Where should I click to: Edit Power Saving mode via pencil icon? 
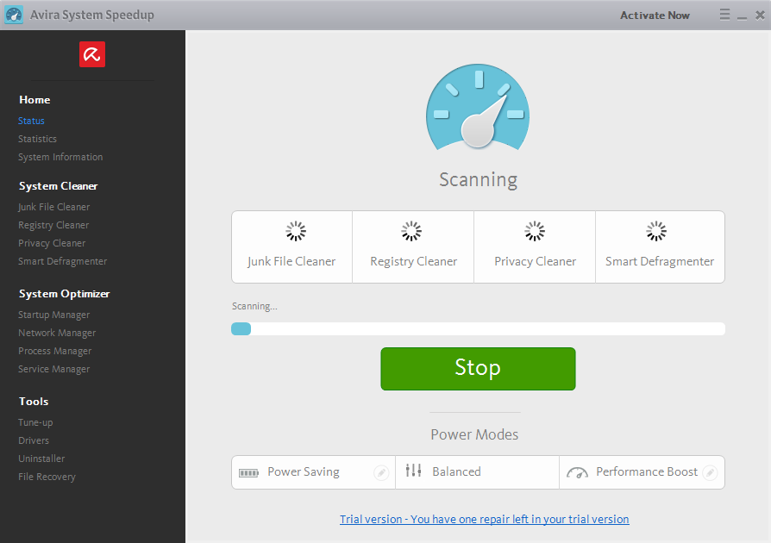380,472
